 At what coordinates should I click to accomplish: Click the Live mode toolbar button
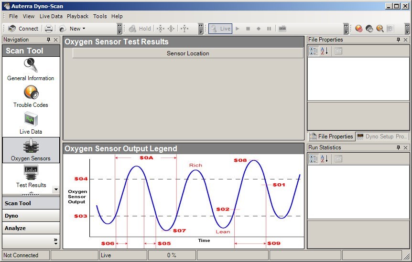tap(220, 29)
